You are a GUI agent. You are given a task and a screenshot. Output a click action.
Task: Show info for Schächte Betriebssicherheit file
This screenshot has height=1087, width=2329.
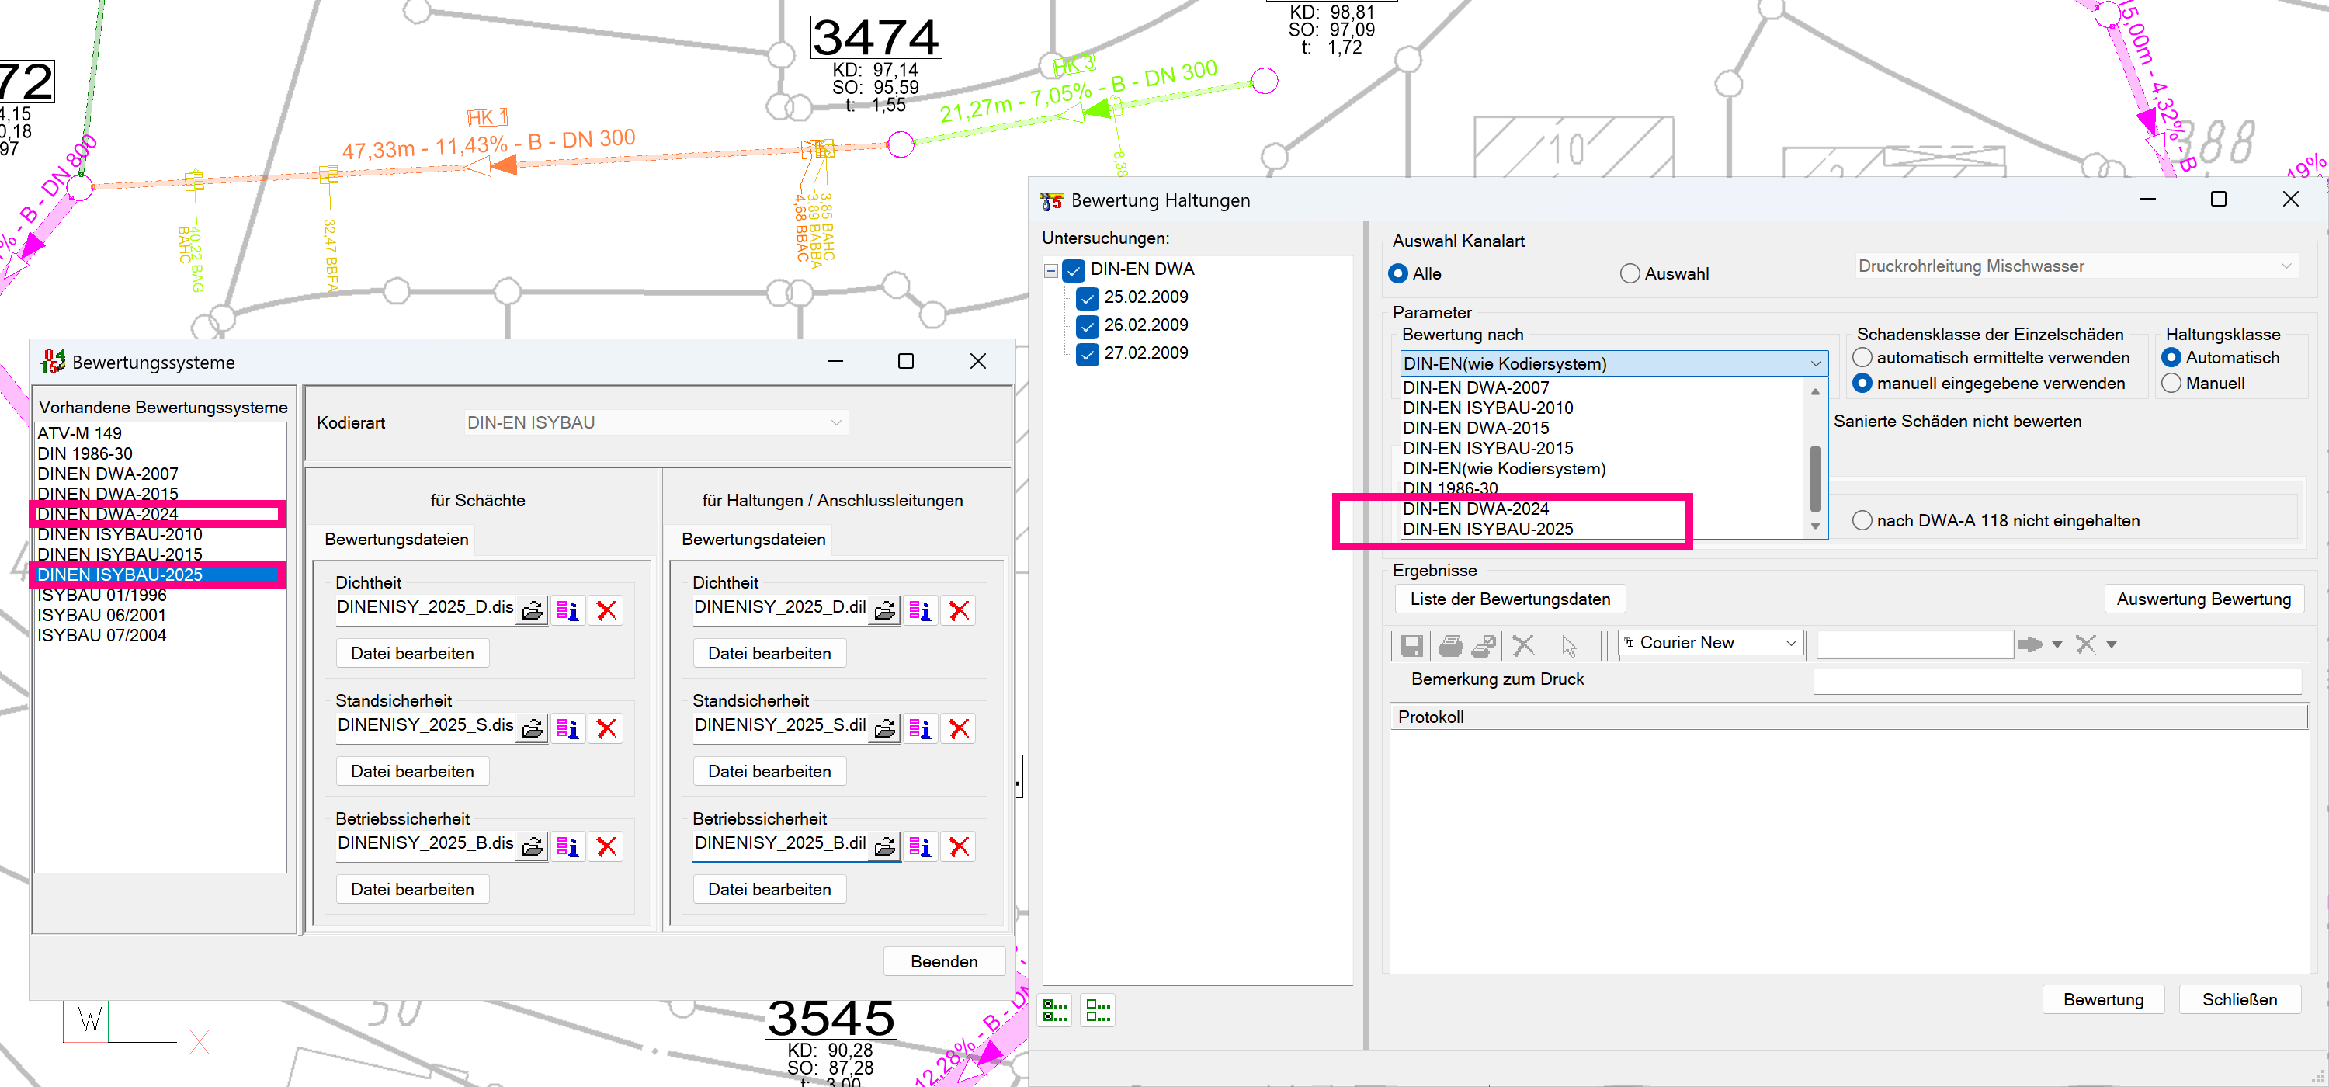pyautogui.click(x=567, y=846)
